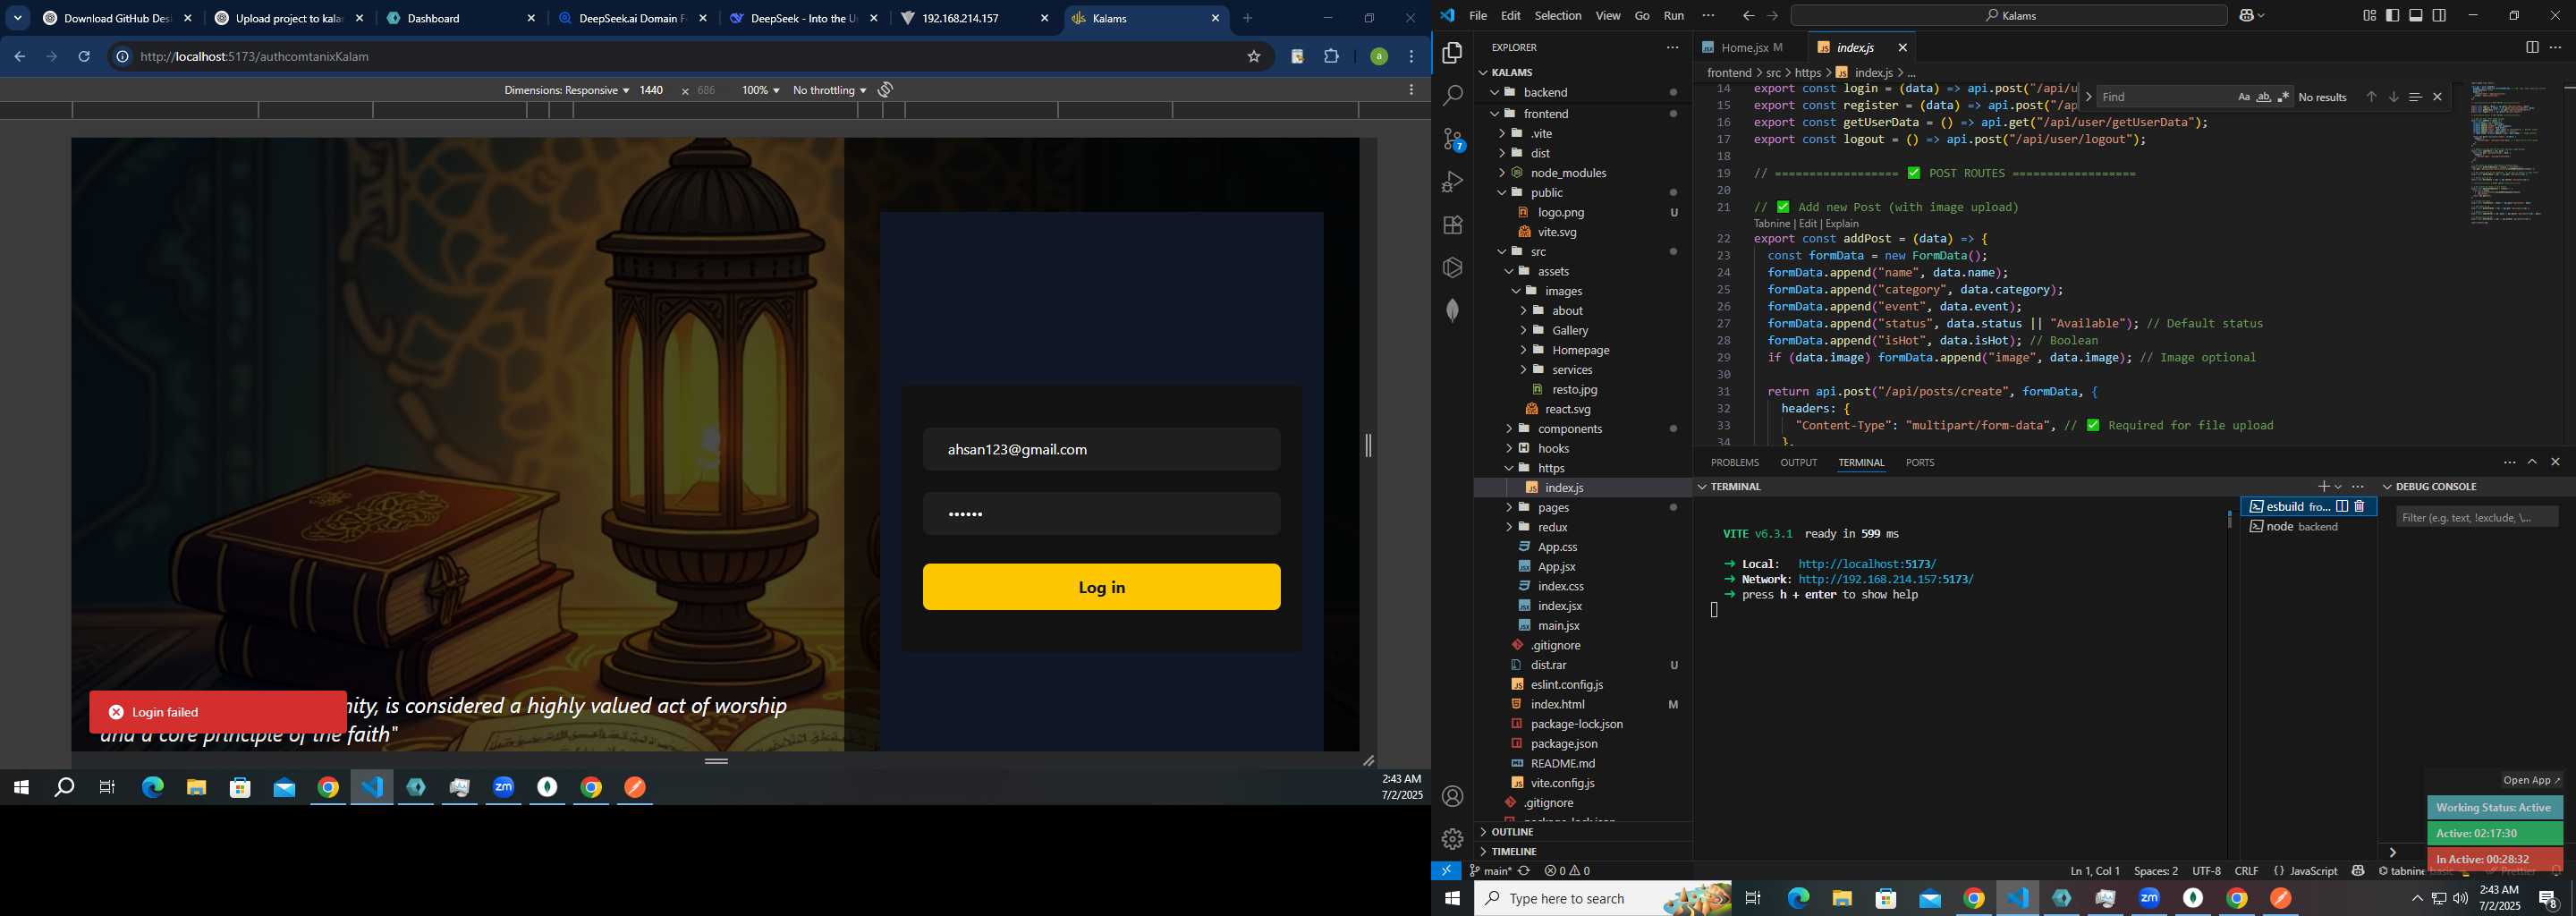Viewport: 2576px width, 916px height.
Task: Open the launch profile dropdown beside the new terminal plus
Action: click(2339, 487)
